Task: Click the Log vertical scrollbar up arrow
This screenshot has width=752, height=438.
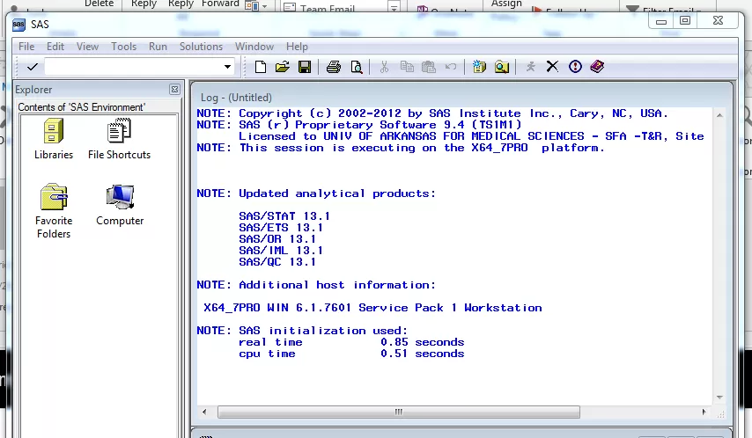Action: point(719,115)
